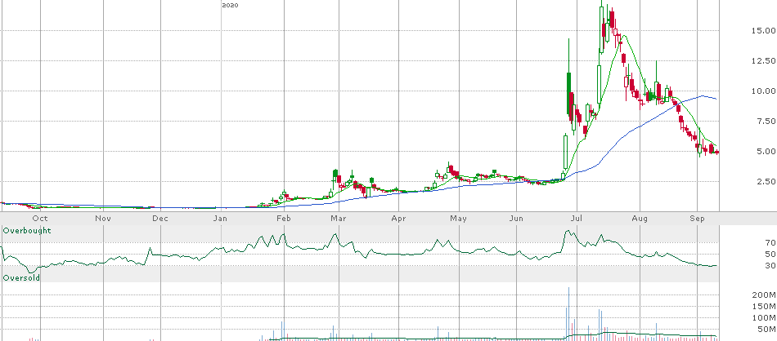The width and height of the screenshot is (777, 341).
Task: Click the Dec month label
Action: tap(161, 218)
